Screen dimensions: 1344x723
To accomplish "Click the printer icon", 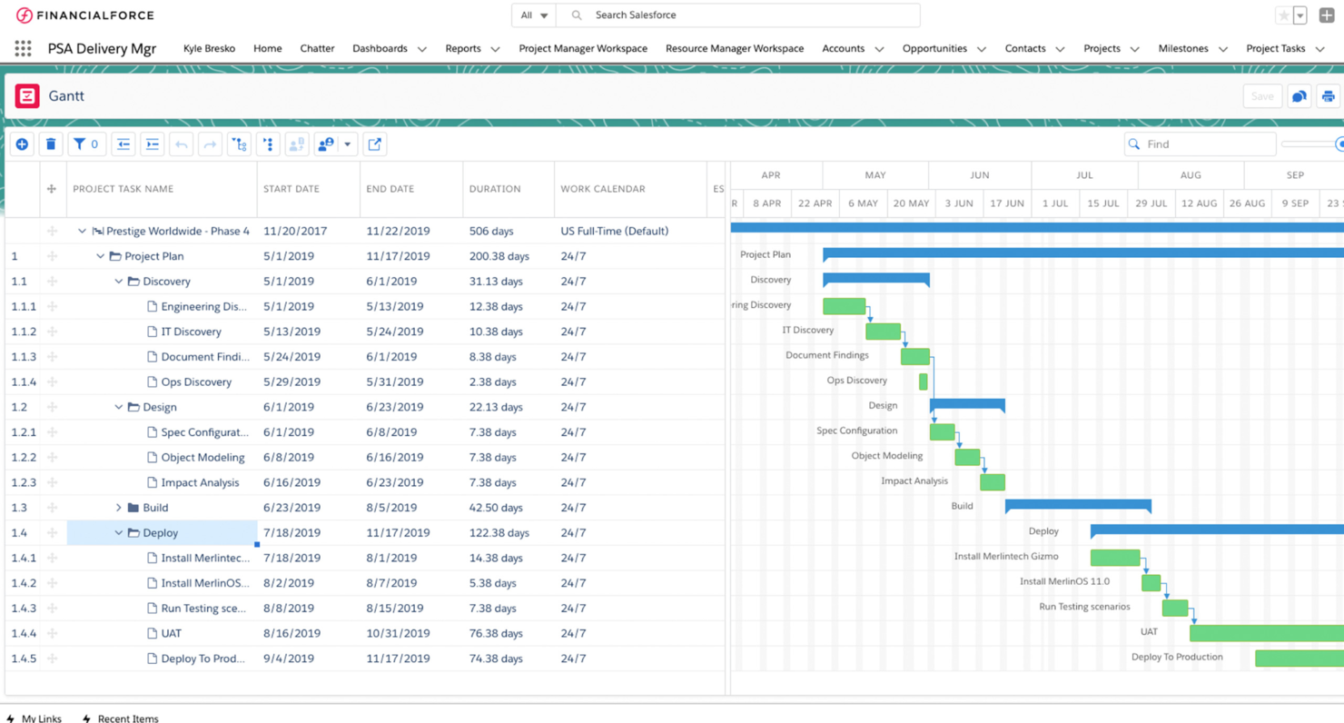I will (1328, 96).
